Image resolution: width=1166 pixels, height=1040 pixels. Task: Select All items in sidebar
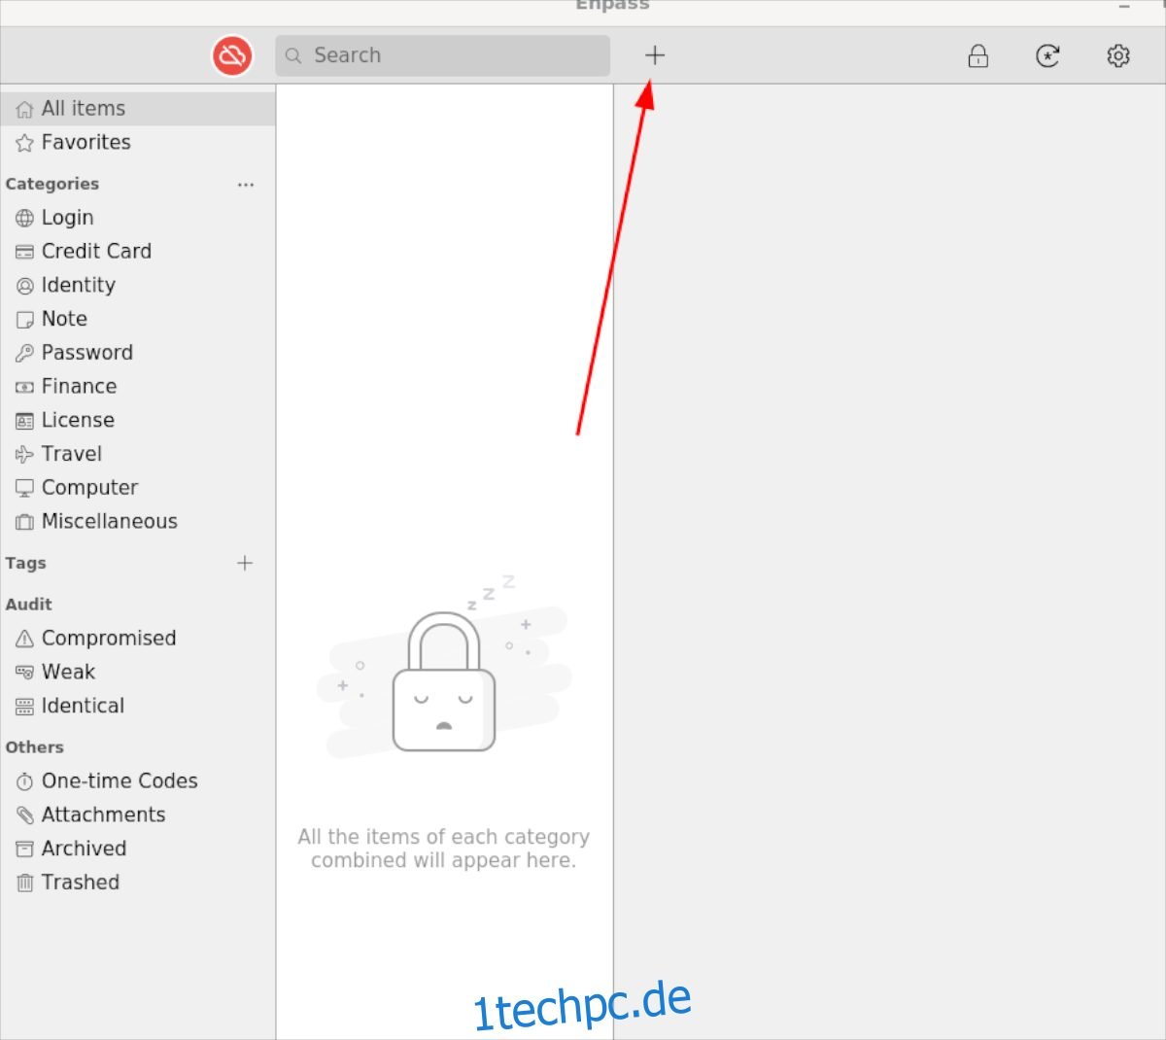[138, 109]
